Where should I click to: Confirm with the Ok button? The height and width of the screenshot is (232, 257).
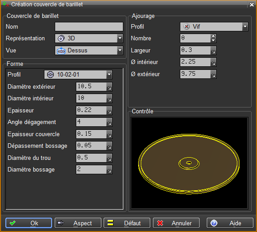click(x=29, y=223)
